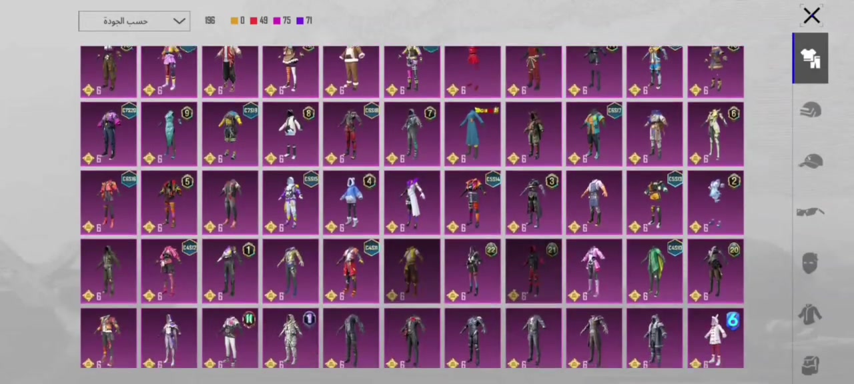Select the camo outfit with purple badge
The width and height of the screenshot is (854, 384).
[291, 338]
